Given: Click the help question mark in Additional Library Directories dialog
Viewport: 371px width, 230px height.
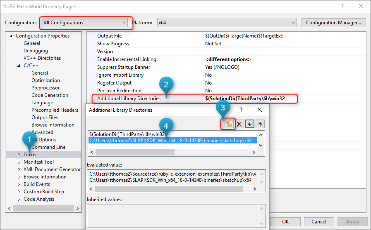Looking at the screenshot, I should point(241,110).
